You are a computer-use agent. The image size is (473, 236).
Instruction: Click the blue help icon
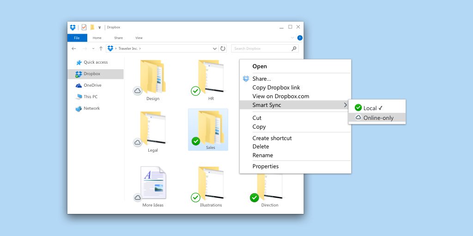(299, 38)
